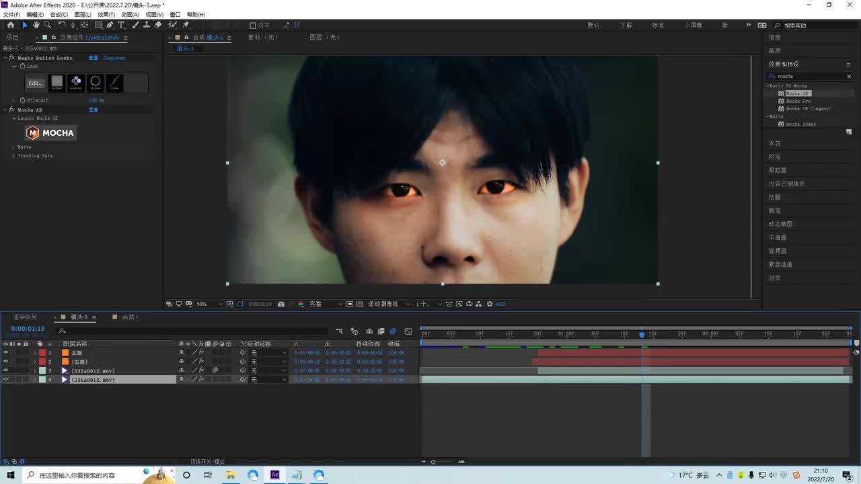Open the 合成(C) menu
The height and width of the screenshot is (484, 861).
[59, 14]
